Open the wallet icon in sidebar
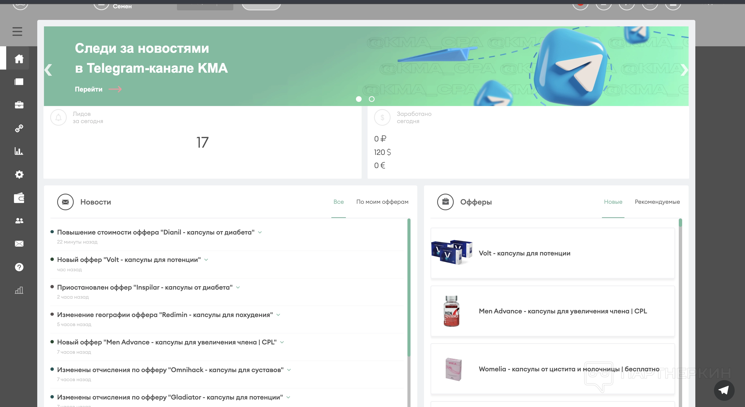The height and width of the screenshot is (407, 745). (19, 198)
